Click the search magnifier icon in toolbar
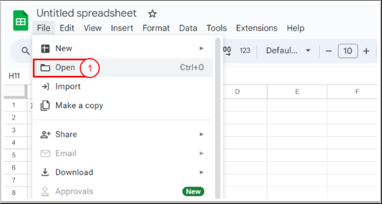 [x=26, y=51]
